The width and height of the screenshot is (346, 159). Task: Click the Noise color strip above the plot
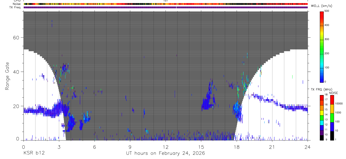(x=166, y=4)
